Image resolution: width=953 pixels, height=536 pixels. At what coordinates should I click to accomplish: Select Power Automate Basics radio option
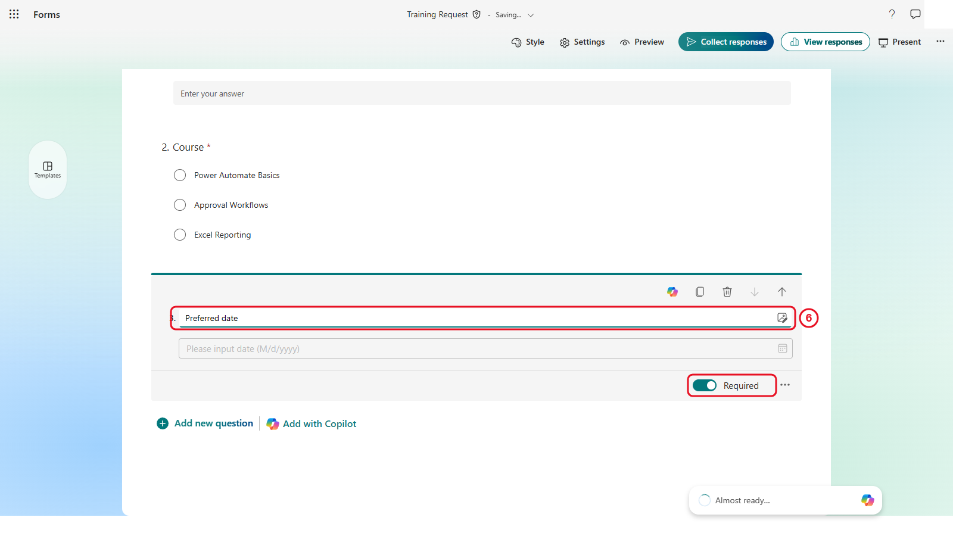[x=180, y=175]
